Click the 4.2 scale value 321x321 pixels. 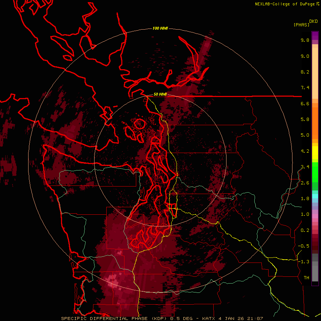(305, 151)
